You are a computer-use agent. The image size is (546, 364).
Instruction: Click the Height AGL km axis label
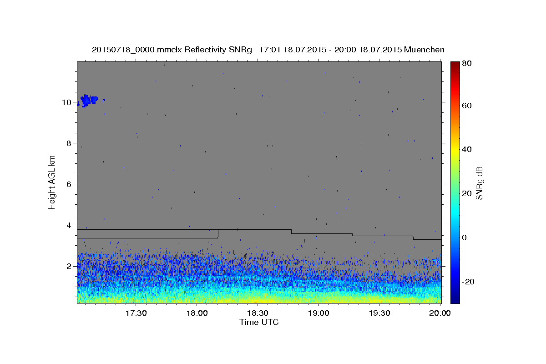click(x=52, y=182)
